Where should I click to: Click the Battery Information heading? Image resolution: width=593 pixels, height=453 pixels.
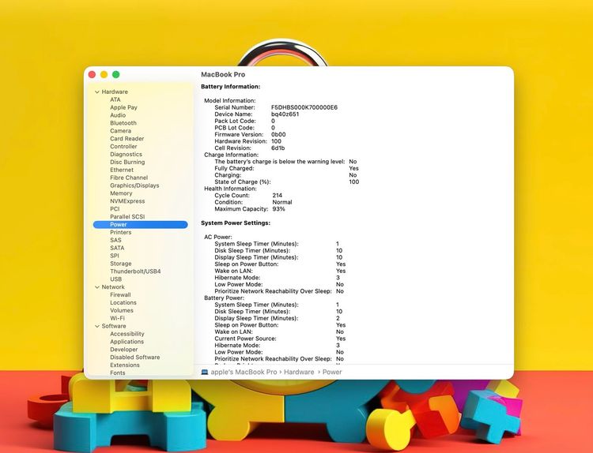click(231, 87)
